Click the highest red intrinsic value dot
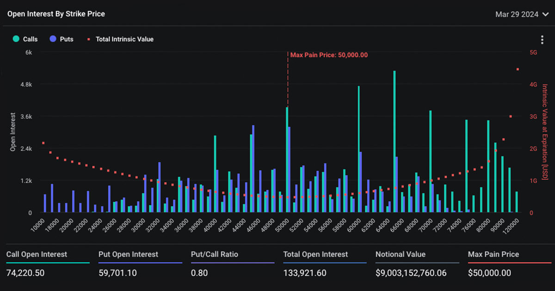 click(x=518, y=69)
